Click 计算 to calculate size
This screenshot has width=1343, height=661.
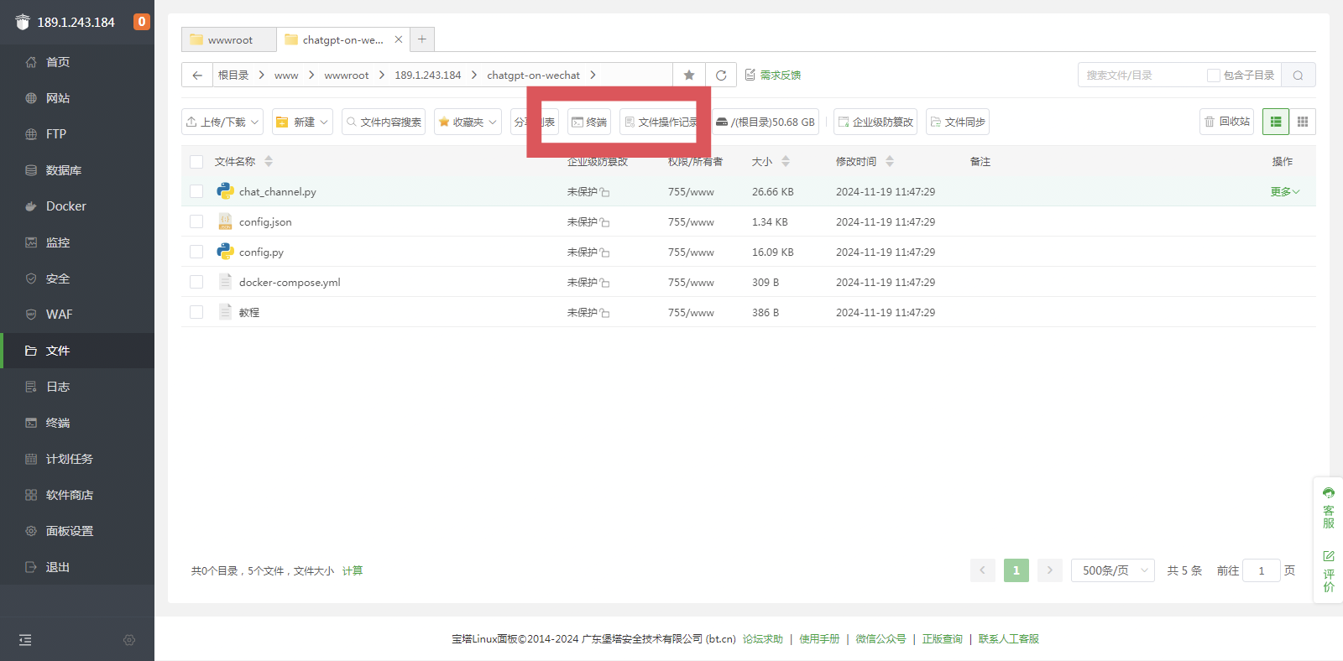click(x=353, y=570)
